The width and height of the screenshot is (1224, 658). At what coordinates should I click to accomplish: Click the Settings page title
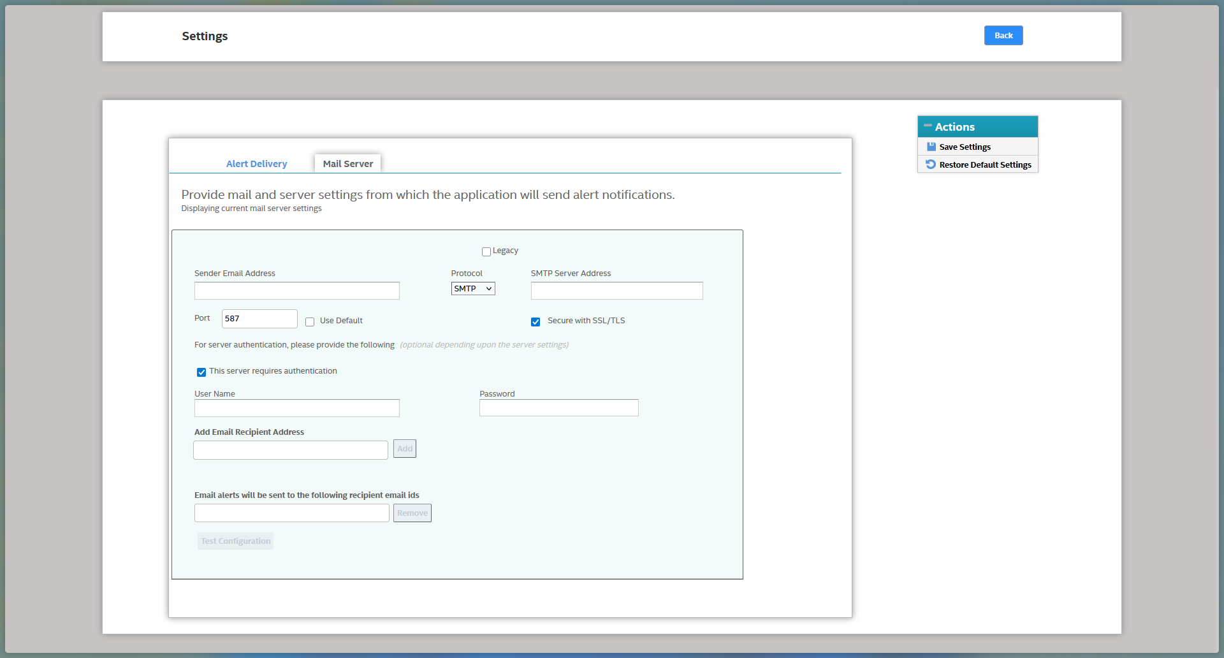coord(205,36)
